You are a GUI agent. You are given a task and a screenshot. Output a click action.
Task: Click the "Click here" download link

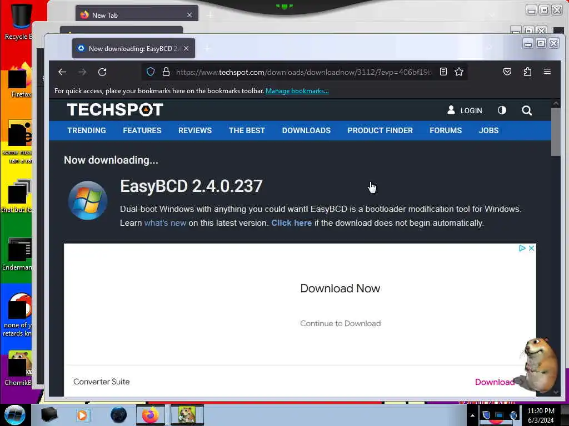click(291, 223)
